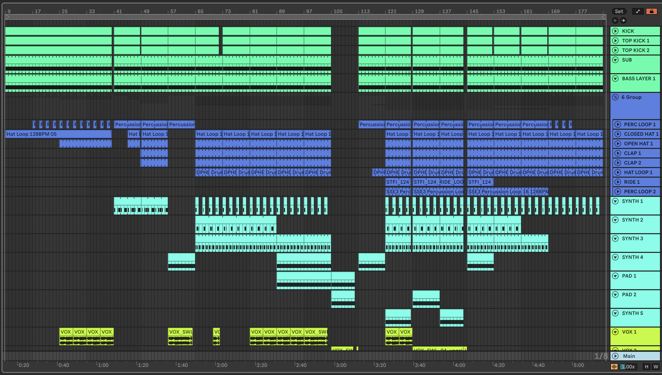This screenshot has width=662, height=375.
Task: Collapse the SYNTH 3 track
Action: (615, 238)
